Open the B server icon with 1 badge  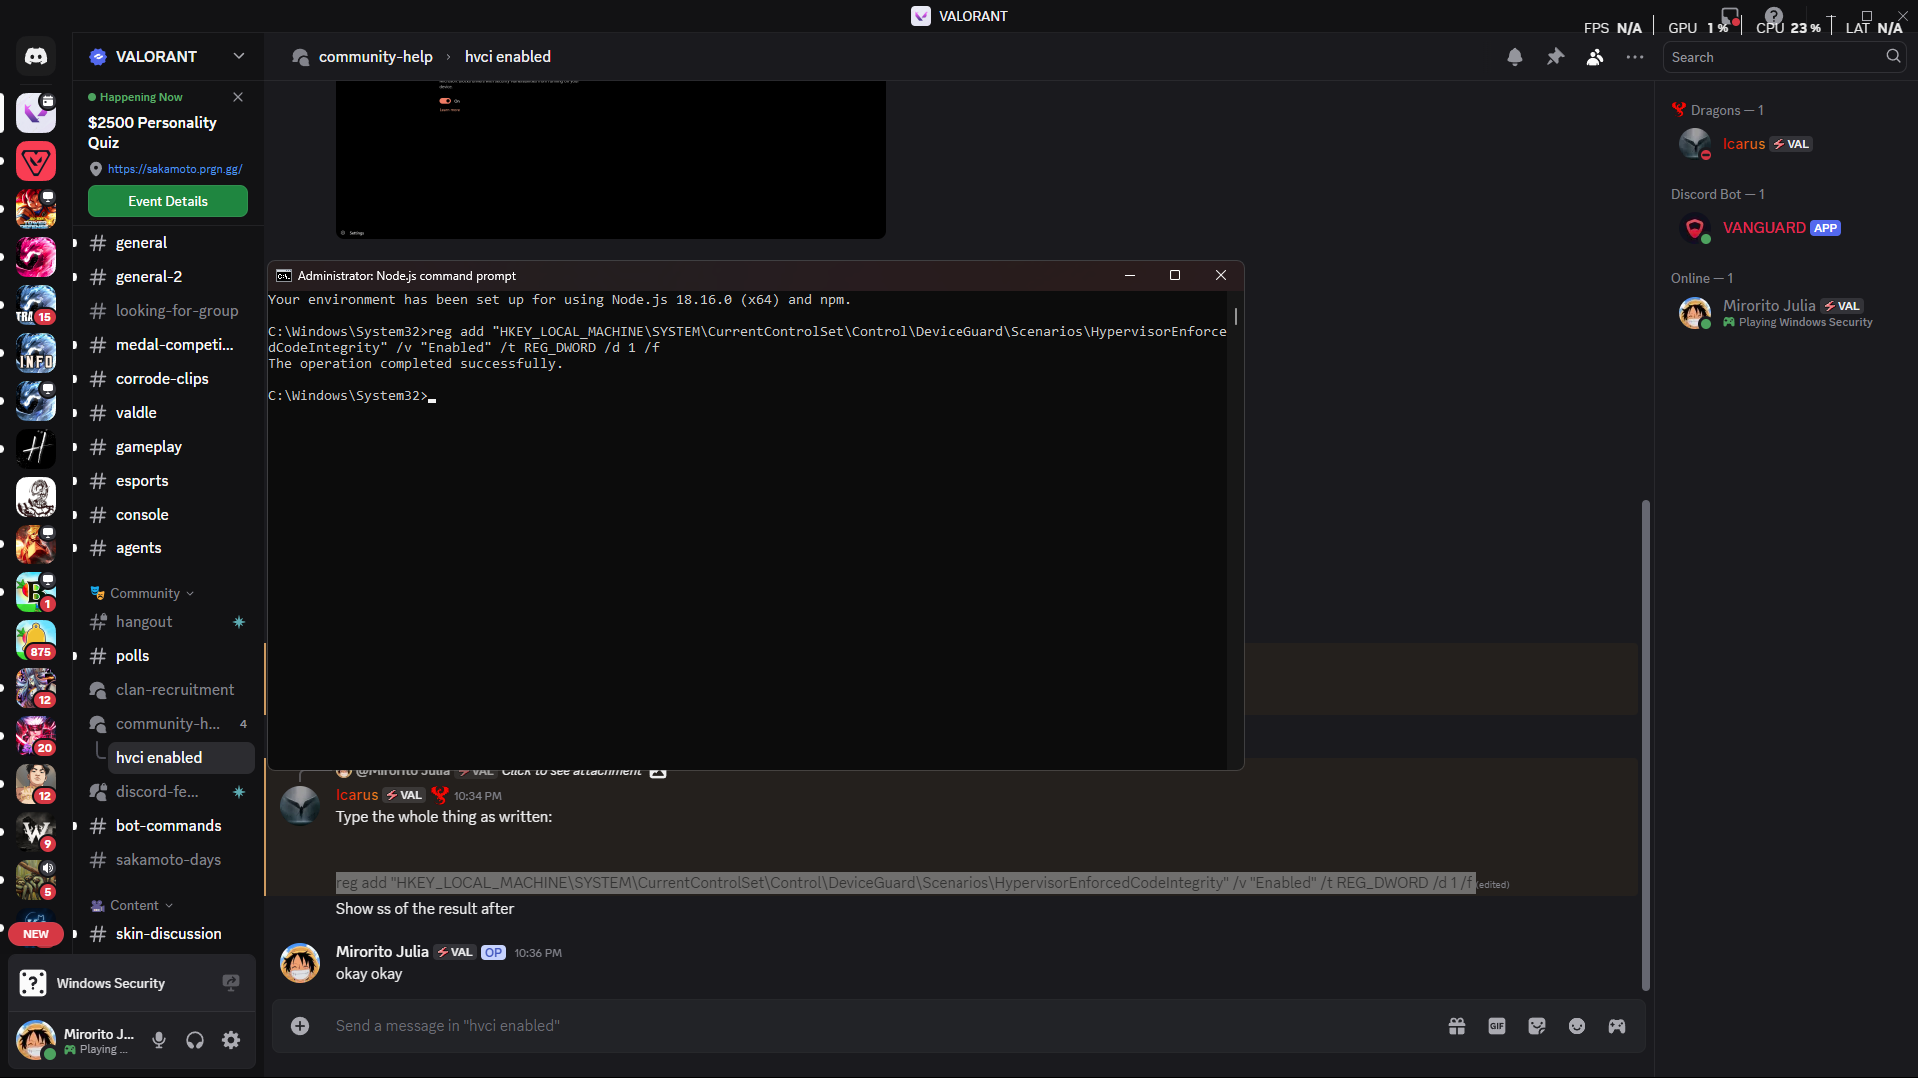36,592
